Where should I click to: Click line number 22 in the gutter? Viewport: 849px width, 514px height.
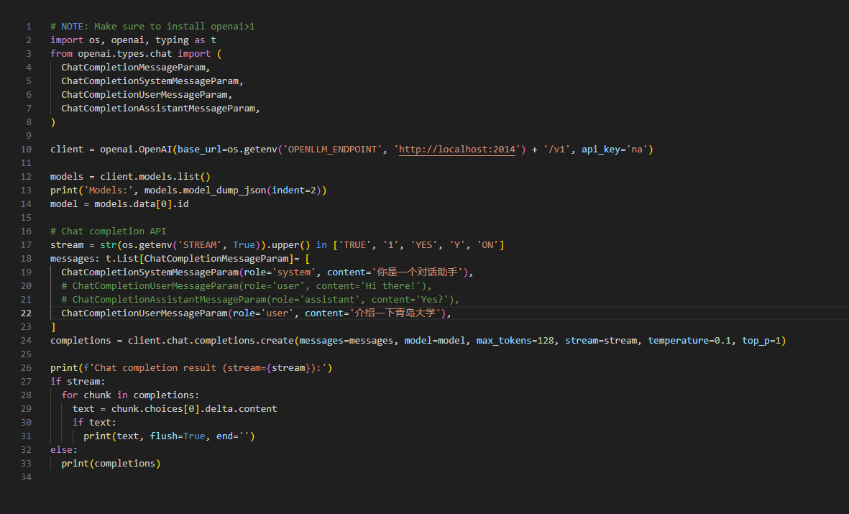point(26,313)
